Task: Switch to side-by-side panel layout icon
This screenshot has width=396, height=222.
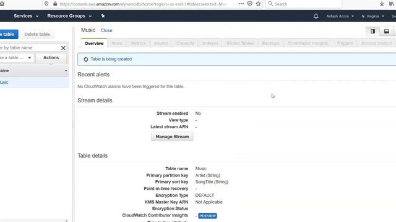Action: tap(372, 31)
